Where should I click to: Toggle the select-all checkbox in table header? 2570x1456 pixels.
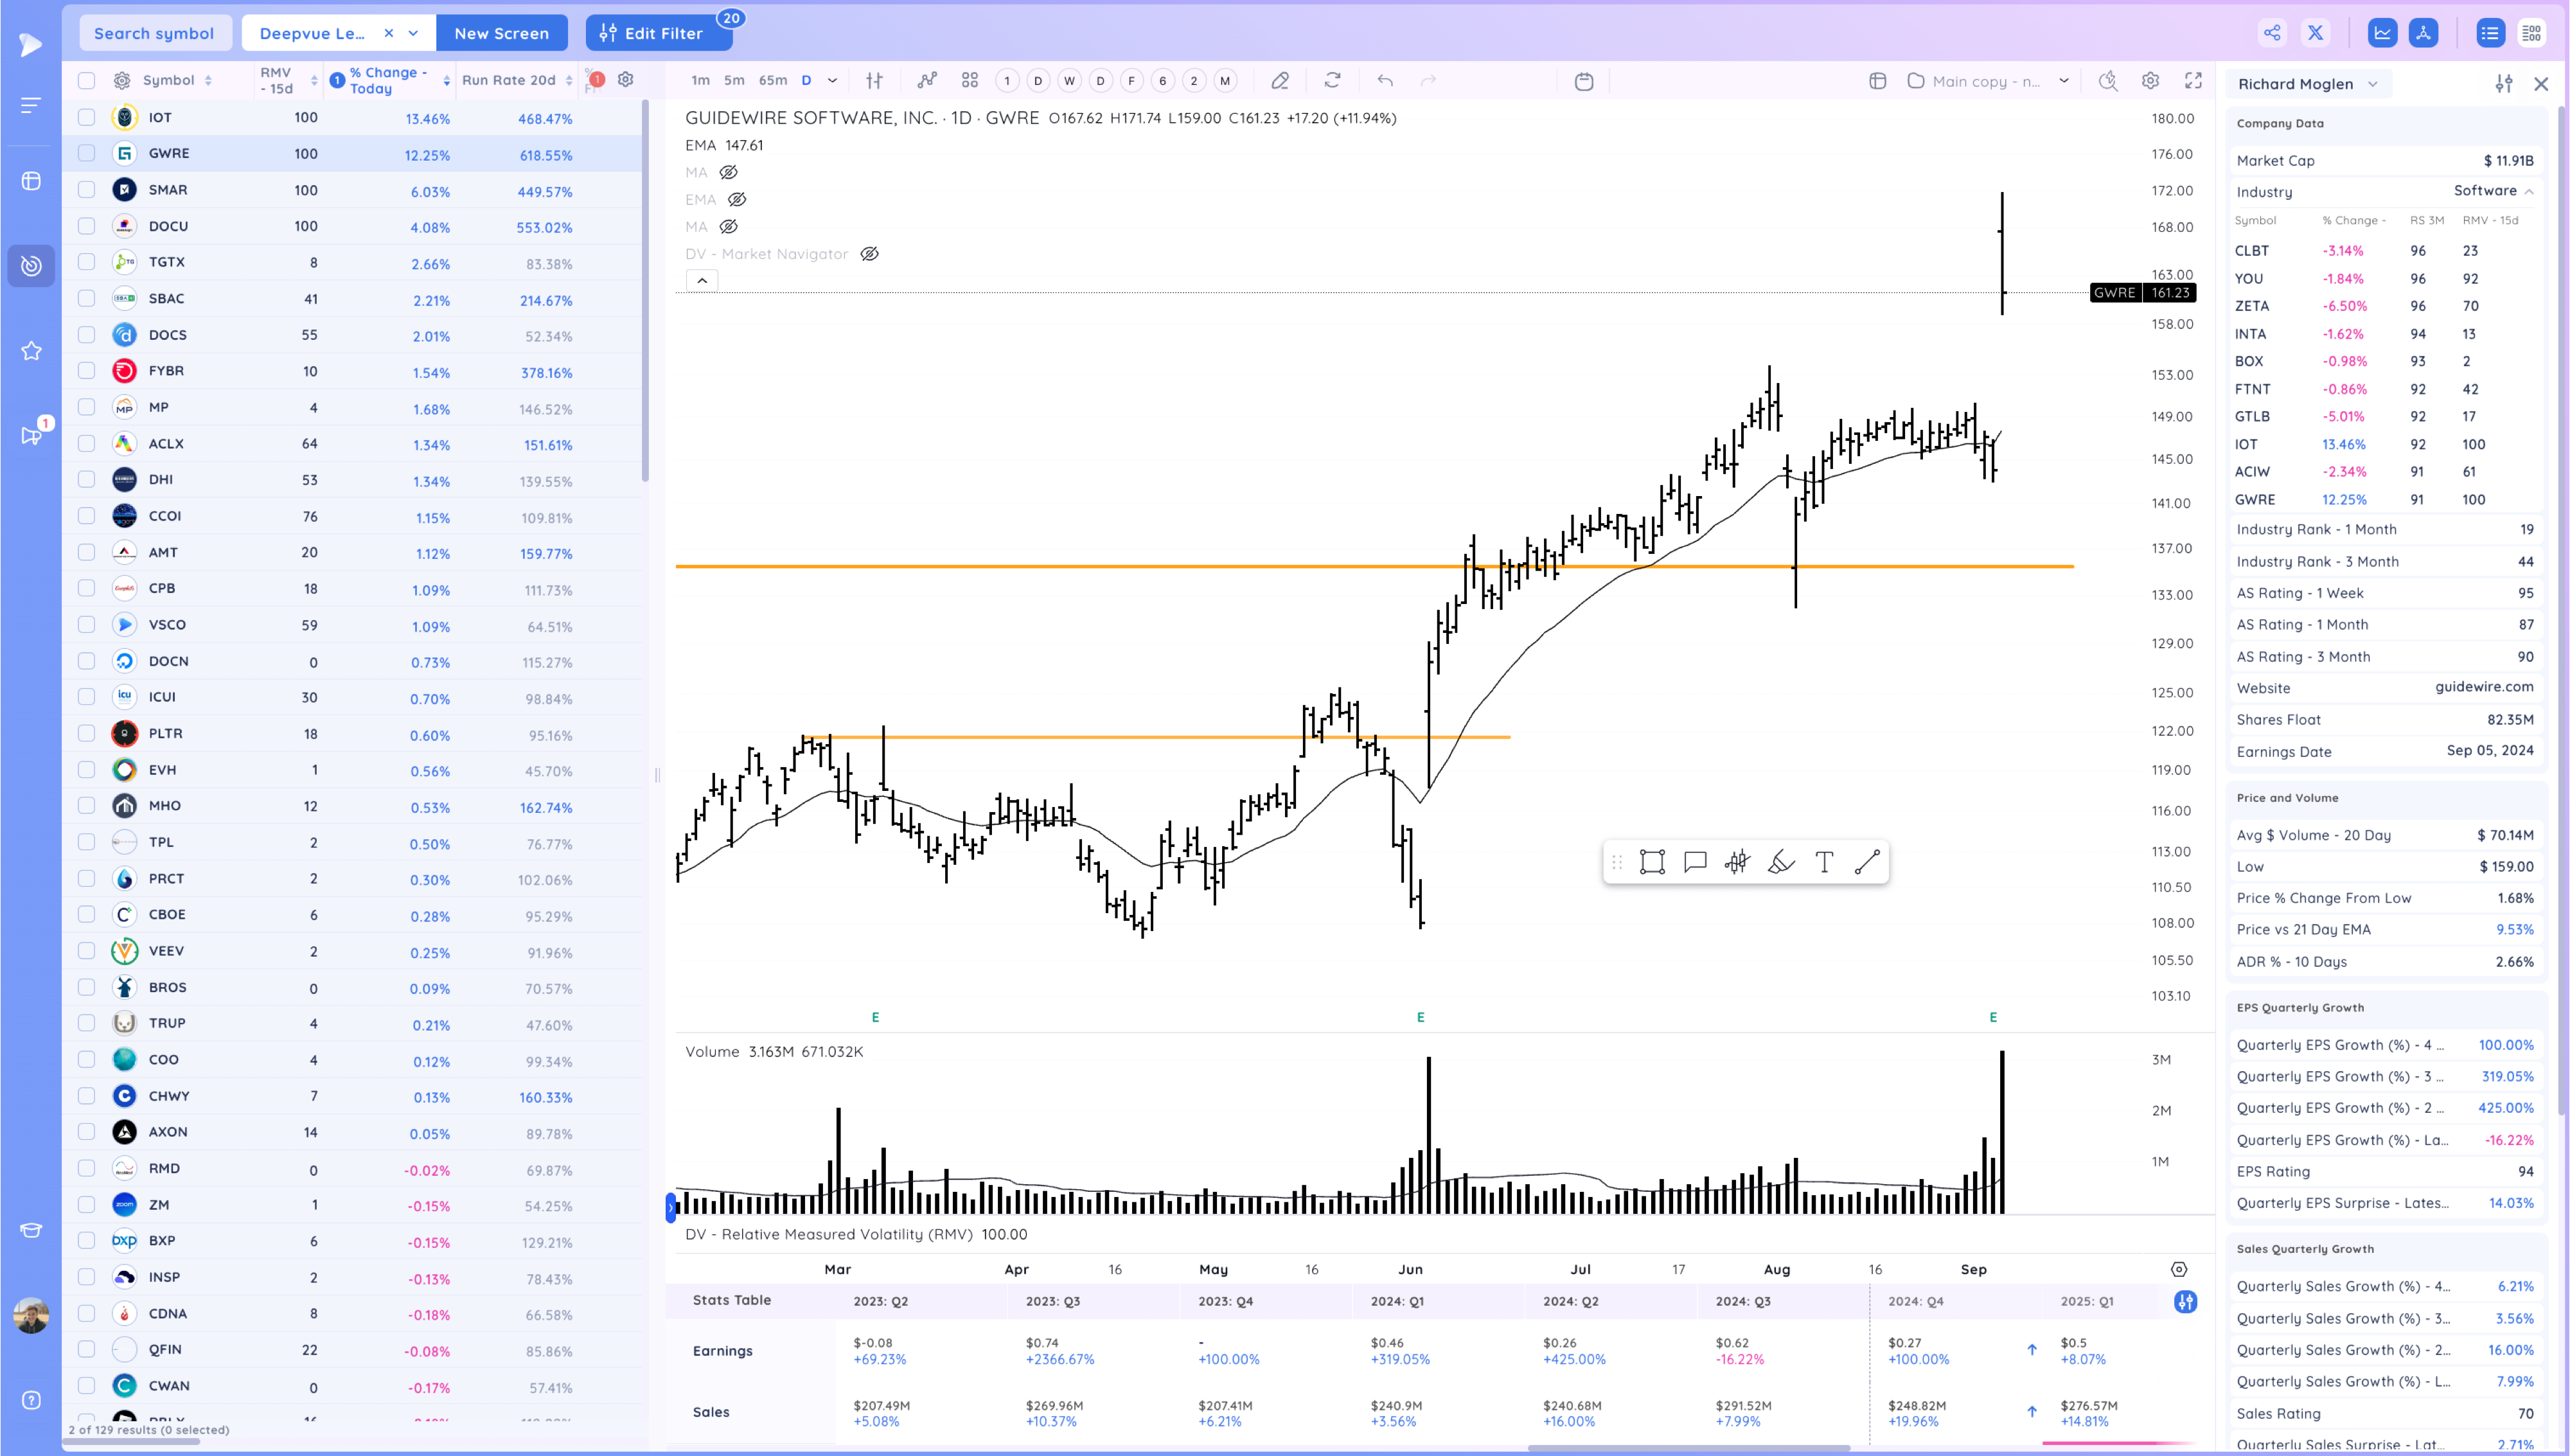click(87, 81)
